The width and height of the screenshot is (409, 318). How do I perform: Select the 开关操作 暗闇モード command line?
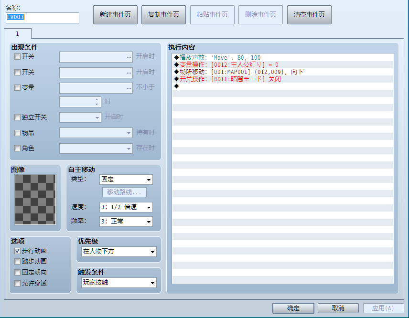[x=283, y=79]
